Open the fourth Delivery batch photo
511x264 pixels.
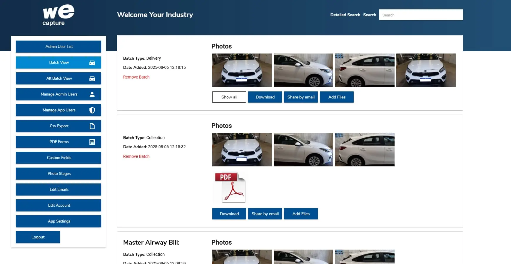coord(426,70)
